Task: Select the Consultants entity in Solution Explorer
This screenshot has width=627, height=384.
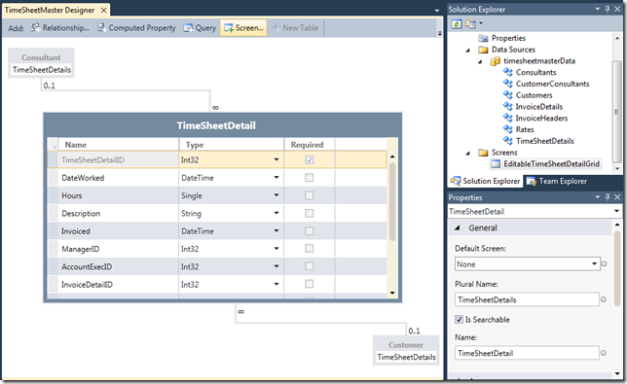Action: pos(535,72)
